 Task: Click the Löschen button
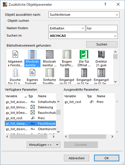point(81,145)
